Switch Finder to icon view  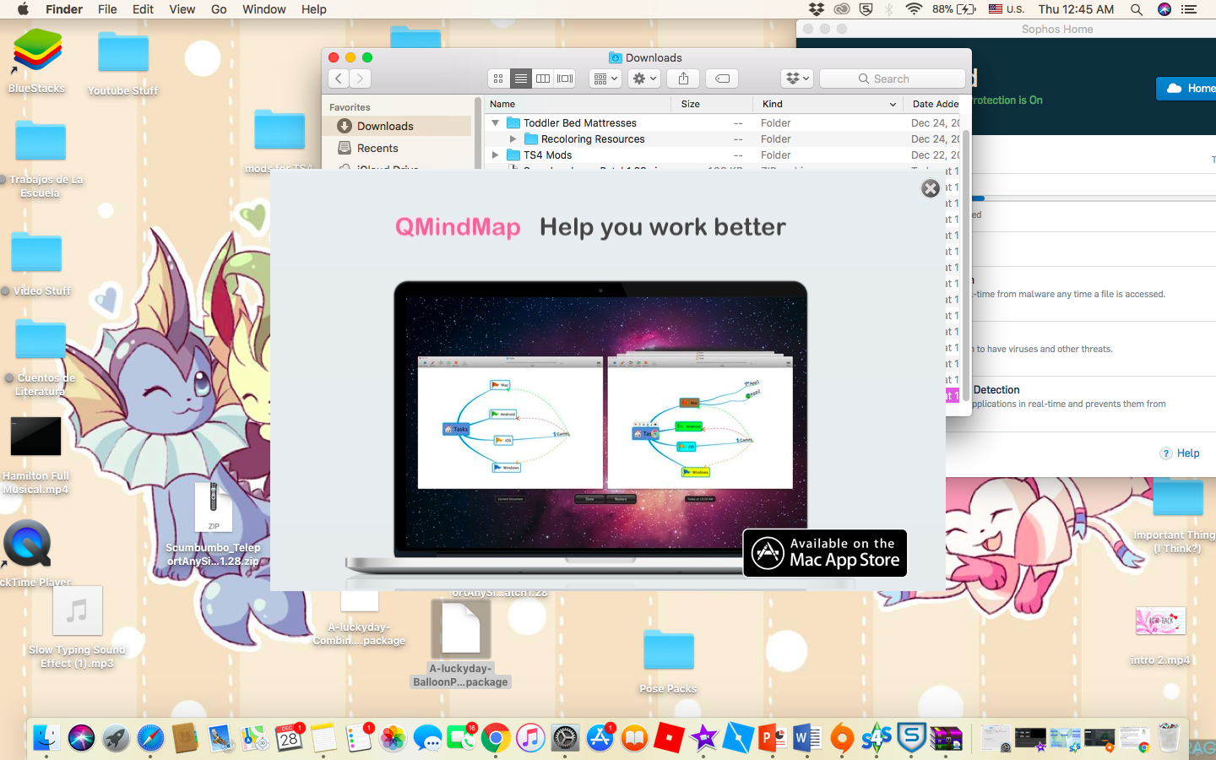click(x=498, y=79)
